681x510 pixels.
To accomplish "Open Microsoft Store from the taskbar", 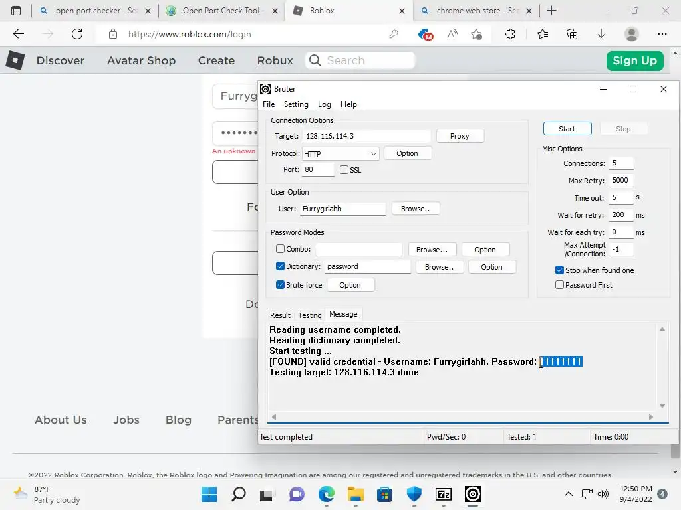I will (x=384, y=494).
